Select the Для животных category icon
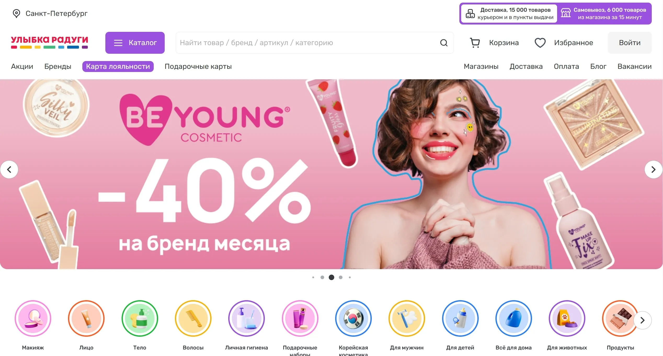663x356 pixels. [567, 318]
